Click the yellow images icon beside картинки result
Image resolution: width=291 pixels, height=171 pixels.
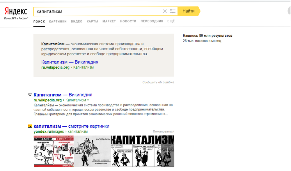click(30, 126)
